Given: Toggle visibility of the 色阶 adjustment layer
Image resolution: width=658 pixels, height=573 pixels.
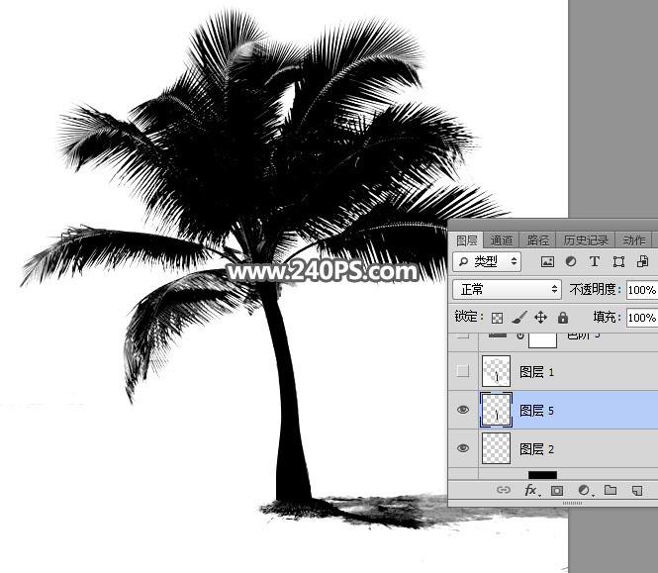Looking at the screenshot, I should pyautogui.click(x=463, y=335).
